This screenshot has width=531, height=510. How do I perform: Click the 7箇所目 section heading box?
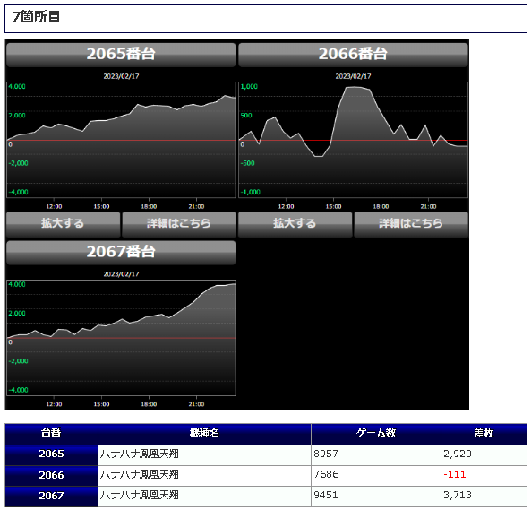tap(266, 19)
